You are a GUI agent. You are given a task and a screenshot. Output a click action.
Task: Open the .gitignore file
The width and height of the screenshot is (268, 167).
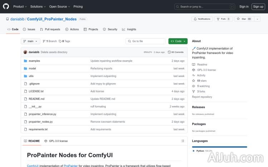34,83
